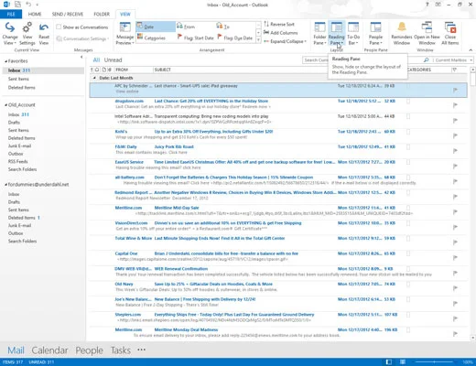Filter messages by Unread
The height and width of the screenshot is (366, 476).
(113, 60)
